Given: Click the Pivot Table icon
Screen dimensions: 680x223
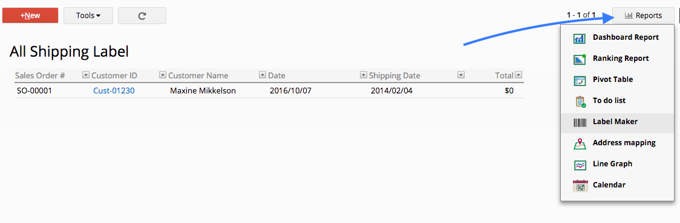Looking at the screenshot, I should 580,80.
